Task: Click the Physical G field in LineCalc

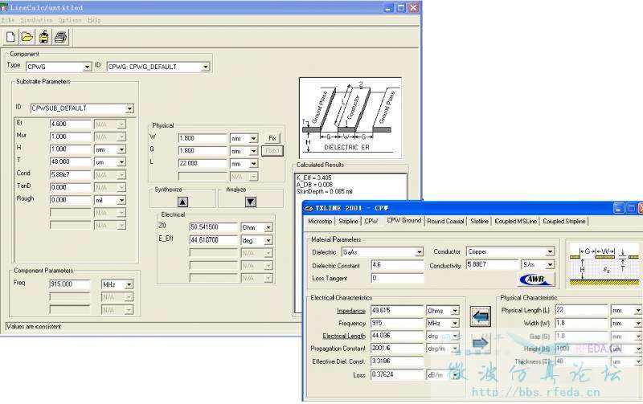Action: point(203,151)
